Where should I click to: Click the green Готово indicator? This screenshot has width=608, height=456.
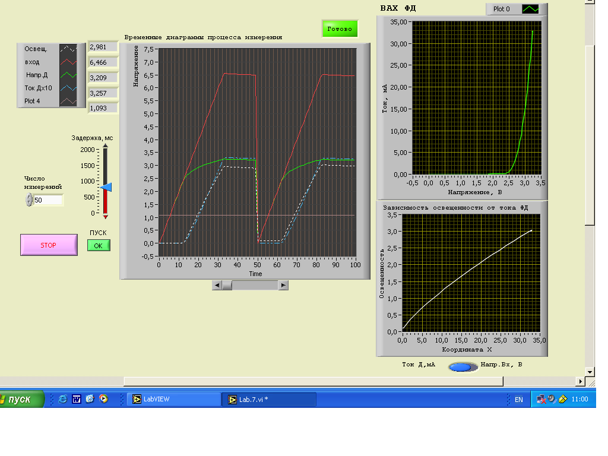pos(340,28)
